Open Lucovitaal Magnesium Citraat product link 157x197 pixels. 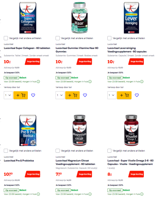[x=75, y=162]
